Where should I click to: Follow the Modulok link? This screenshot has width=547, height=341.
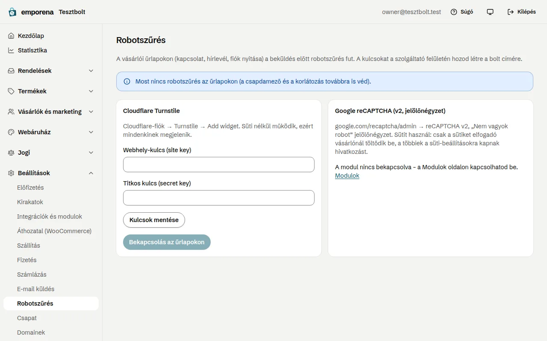click(347, 176)
